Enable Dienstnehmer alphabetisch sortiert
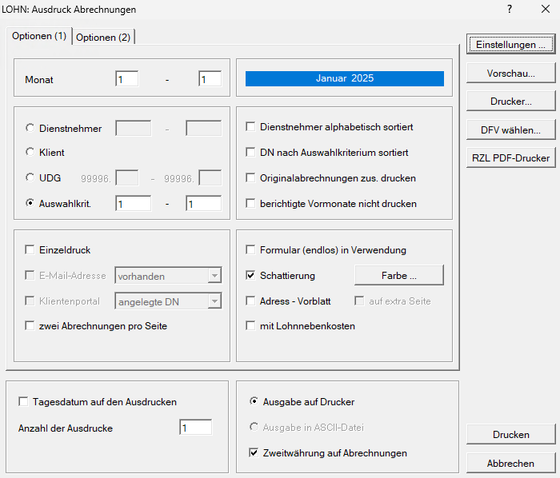This screenshot has height=478, width=560. (251, 127)
